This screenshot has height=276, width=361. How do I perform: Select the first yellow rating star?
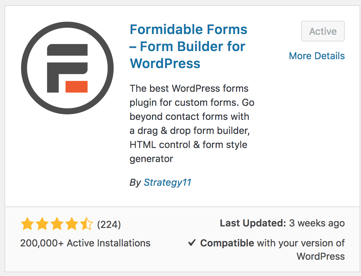27,223
